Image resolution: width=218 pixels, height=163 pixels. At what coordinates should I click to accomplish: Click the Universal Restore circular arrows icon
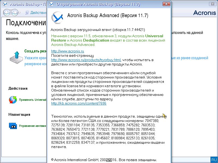13,100
